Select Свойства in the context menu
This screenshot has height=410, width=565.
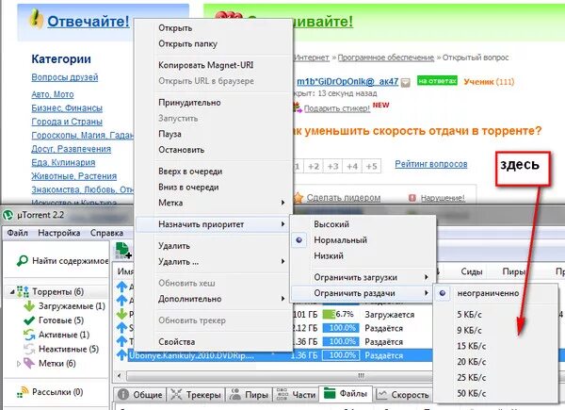tap(177, 342)
